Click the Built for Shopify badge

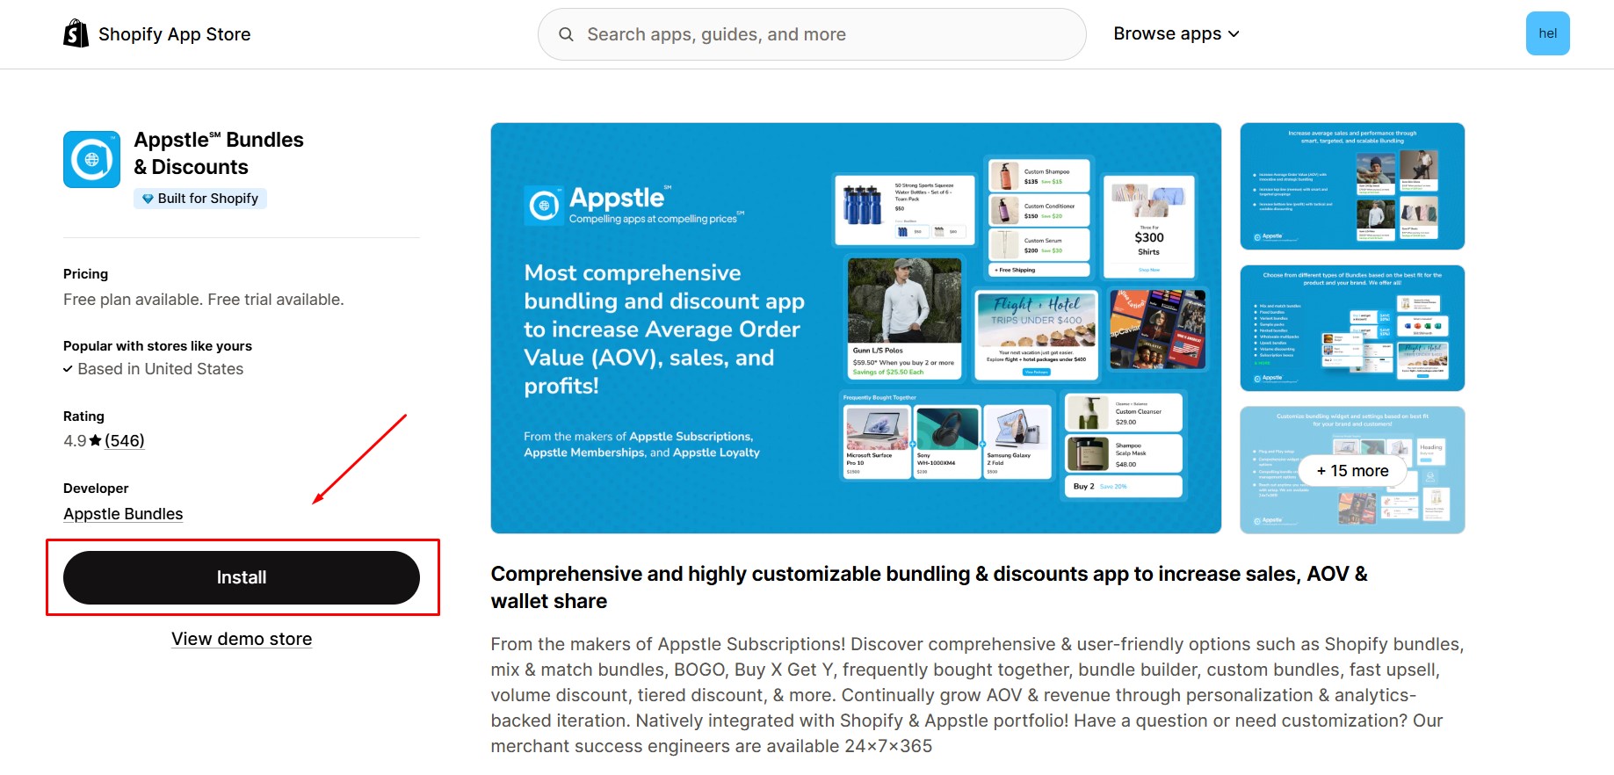[200, 199]
